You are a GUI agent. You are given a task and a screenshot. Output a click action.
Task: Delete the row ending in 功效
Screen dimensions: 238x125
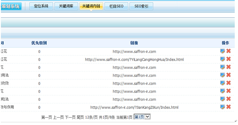tap(228, 83)
